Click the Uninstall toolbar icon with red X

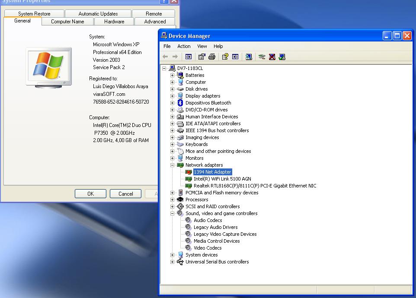click(272, 57)
